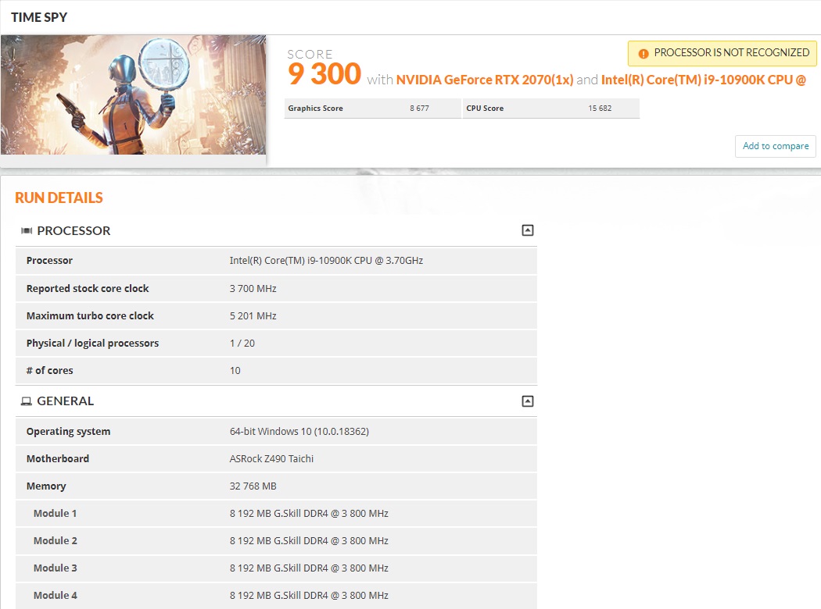Select the 3 700 MHz stock clock value

[x=253, y=289]
